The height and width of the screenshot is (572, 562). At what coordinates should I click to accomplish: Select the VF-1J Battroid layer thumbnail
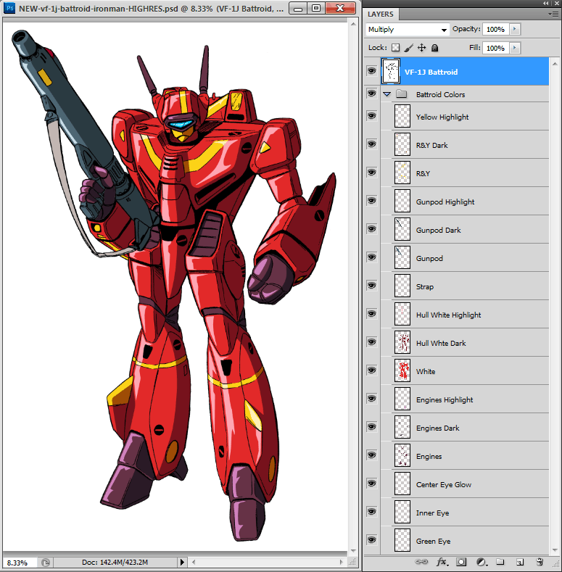390,71
